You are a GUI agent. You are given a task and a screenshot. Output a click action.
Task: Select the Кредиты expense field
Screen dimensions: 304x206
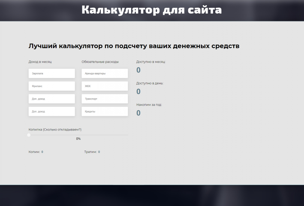pos(105,112)
